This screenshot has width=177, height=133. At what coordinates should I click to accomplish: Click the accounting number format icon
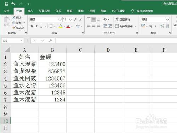coord(143,26)
